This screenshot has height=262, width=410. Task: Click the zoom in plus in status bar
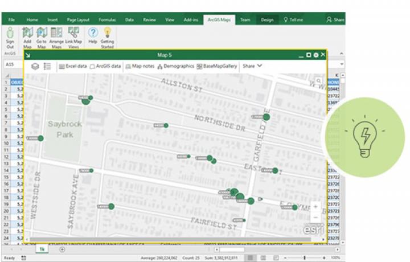pos(324,258)
